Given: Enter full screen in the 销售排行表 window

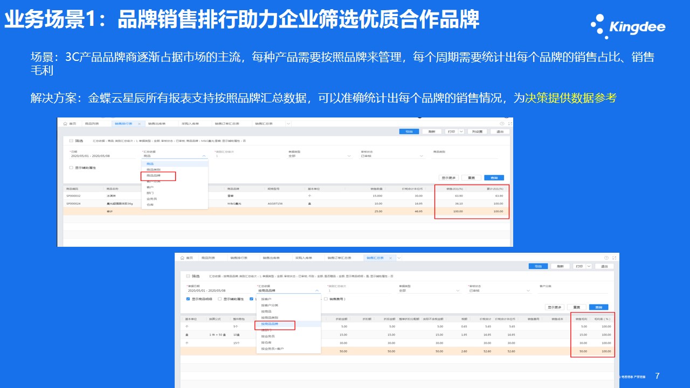Looking at the screenshot, I should pyautogui.click(x=510, y=124).
